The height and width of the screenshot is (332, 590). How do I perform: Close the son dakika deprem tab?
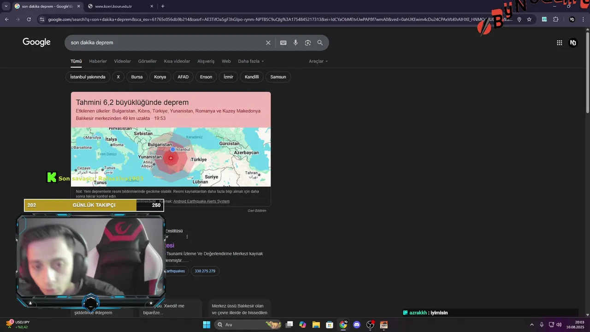click(79, 6)
